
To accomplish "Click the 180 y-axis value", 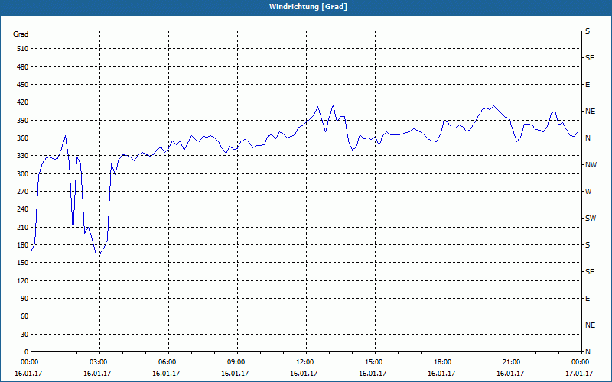I will [x=23, y=245].
